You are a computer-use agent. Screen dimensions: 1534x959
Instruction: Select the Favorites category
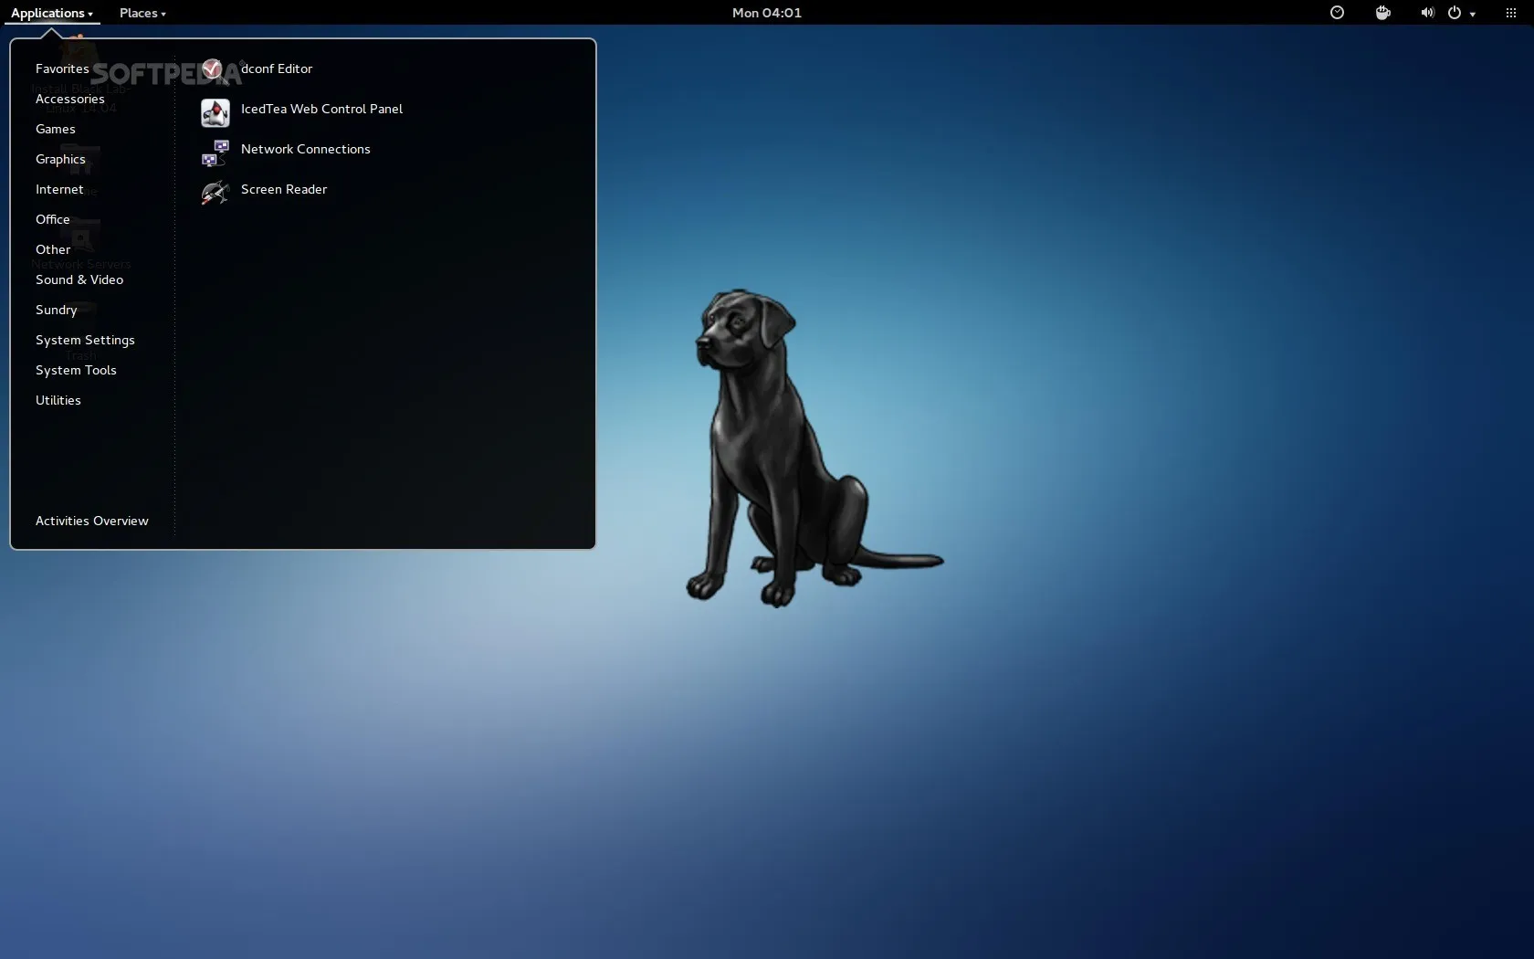point(62,68)
